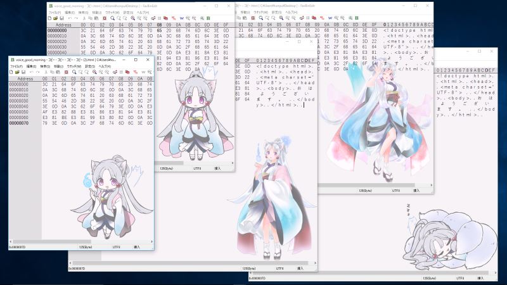The width and height of the screenshot is (507, 285).
Task: Open ヘルプ(H) menu in top-right window
Action: point(291,12)
